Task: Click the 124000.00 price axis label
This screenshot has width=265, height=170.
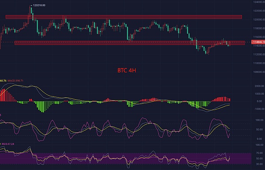Action: [259, 2]
